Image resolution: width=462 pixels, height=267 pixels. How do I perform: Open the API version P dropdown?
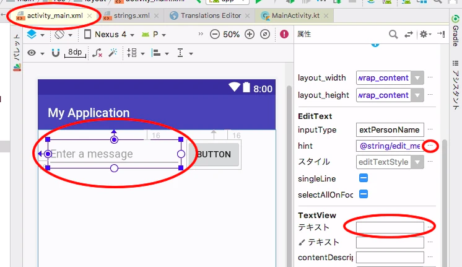tap(154, 35)
